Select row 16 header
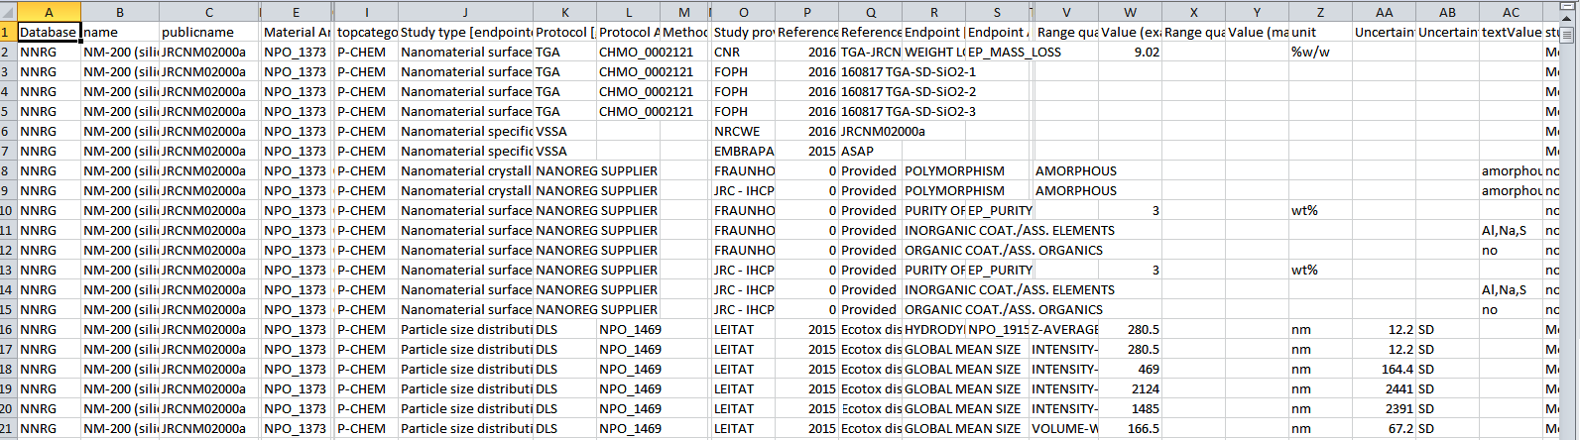 pos(8,329)
